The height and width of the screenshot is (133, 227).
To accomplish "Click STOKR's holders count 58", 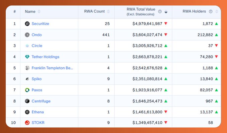I will 211,123.
